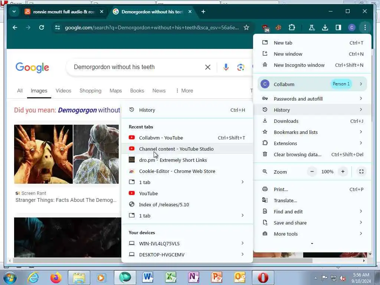
Task: Click into the Google search input field
Action: pos(138,67)
